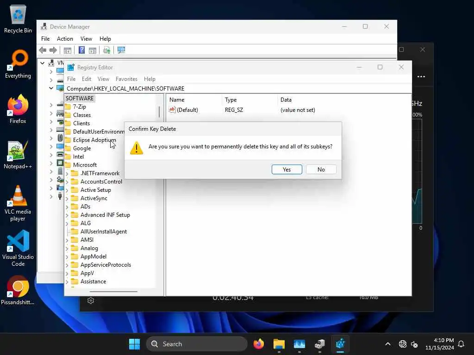Open the Favorites menu in Registry Editor

coord(126,79)
